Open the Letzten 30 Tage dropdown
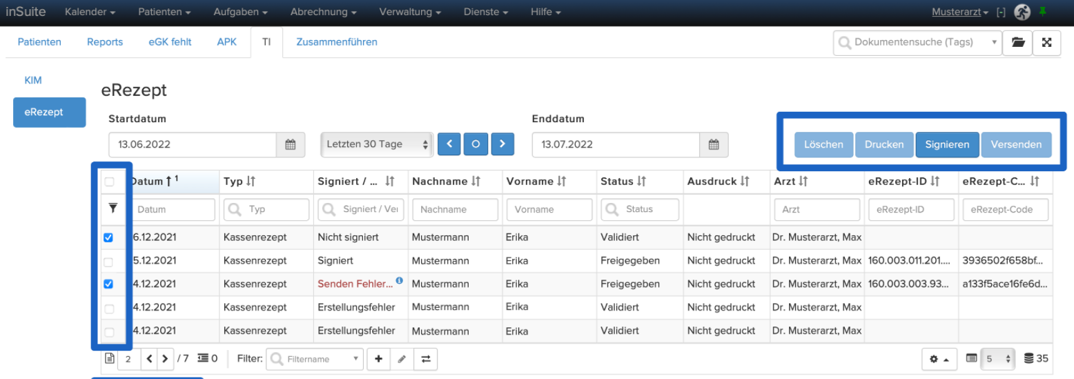 point(377,144)
